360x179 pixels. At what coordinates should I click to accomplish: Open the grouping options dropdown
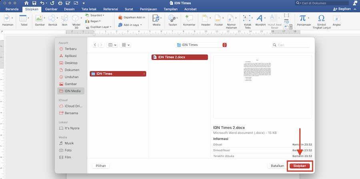click(x=126, y=45)
